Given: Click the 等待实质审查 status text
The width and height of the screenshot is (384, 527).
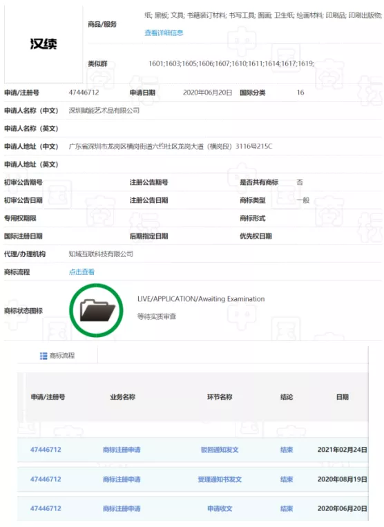Looking at the screenshot, I should click(157, 316).
